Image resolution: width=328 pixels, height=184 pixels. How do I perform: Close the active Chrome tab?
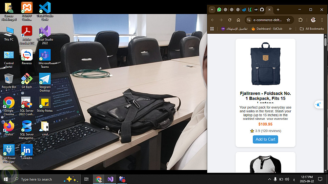click(x=269, y=9)
